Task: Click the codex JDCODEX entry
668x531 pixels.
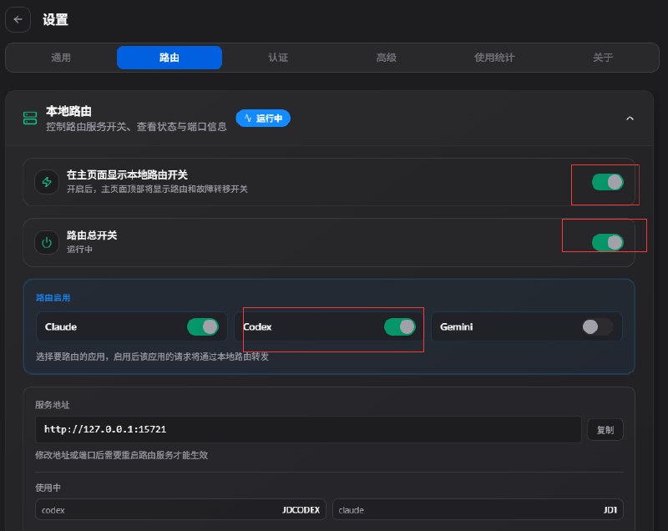Action: (180, 509)
